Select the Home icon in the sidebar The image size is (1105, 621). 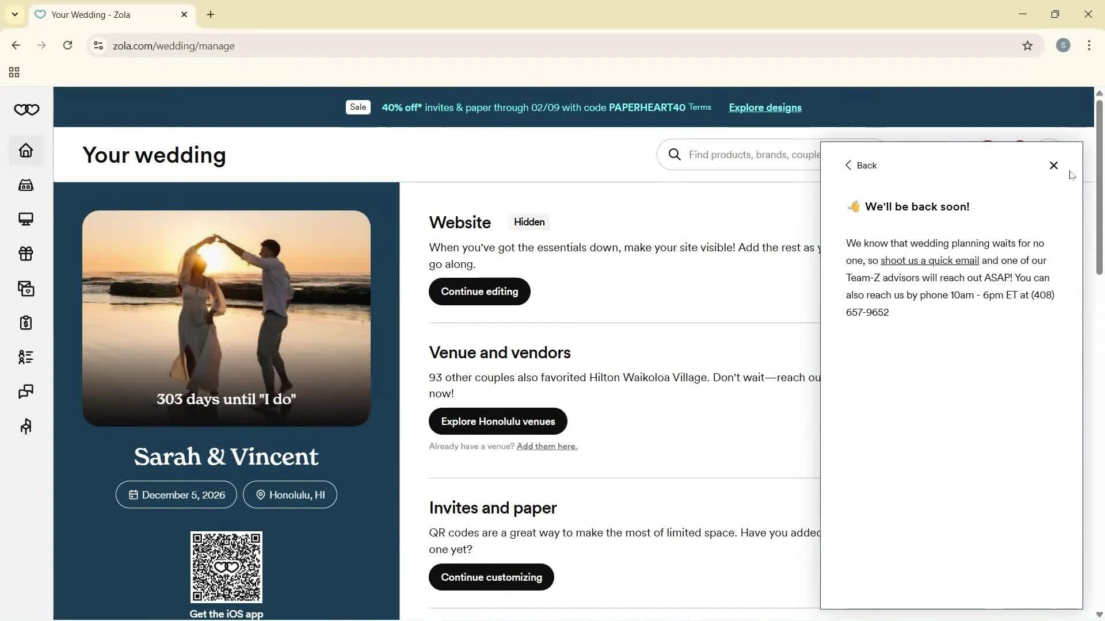[x=25, y=150]
